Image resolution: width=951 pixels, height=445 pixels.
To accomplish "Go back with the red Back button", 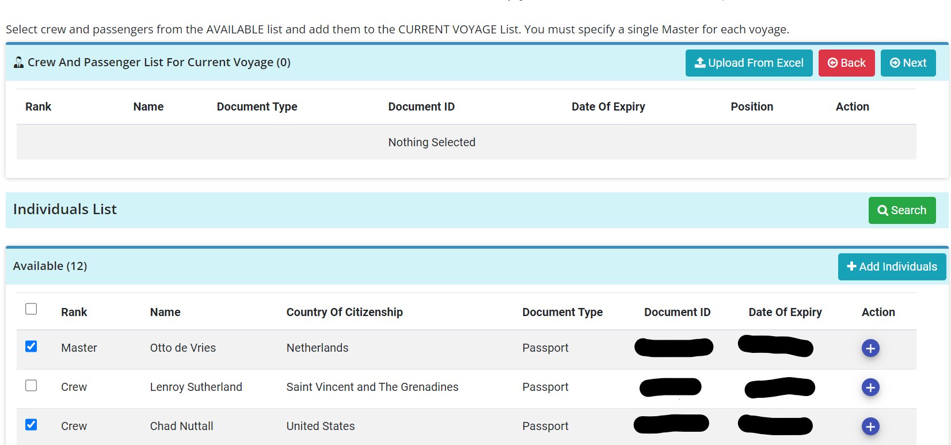I will click(846, 63).
